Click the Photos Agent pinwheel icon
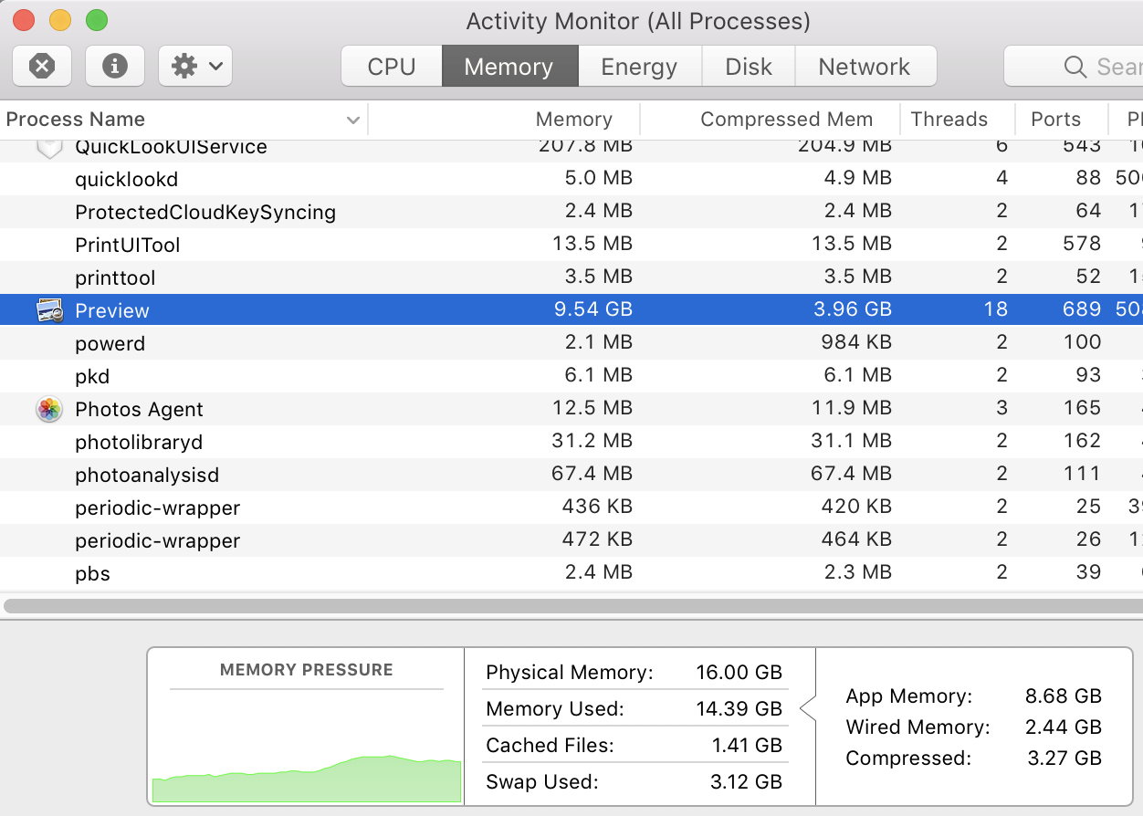Screen dimensions: 1143x816 49,409
